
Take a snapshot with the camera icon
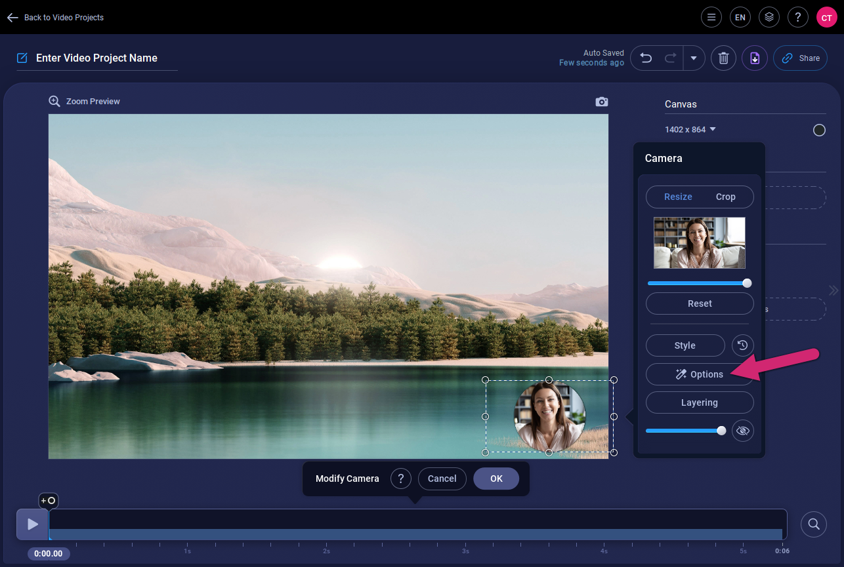tap(601, 102)
